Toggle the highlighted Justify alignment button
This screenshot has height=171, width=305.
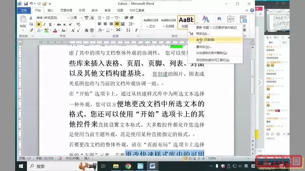[117, 24]
